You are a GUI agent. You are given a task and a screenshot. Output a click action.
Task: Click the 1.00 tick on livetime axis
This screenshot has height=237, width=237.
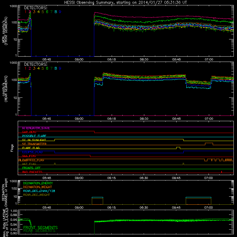click(14, 211)
